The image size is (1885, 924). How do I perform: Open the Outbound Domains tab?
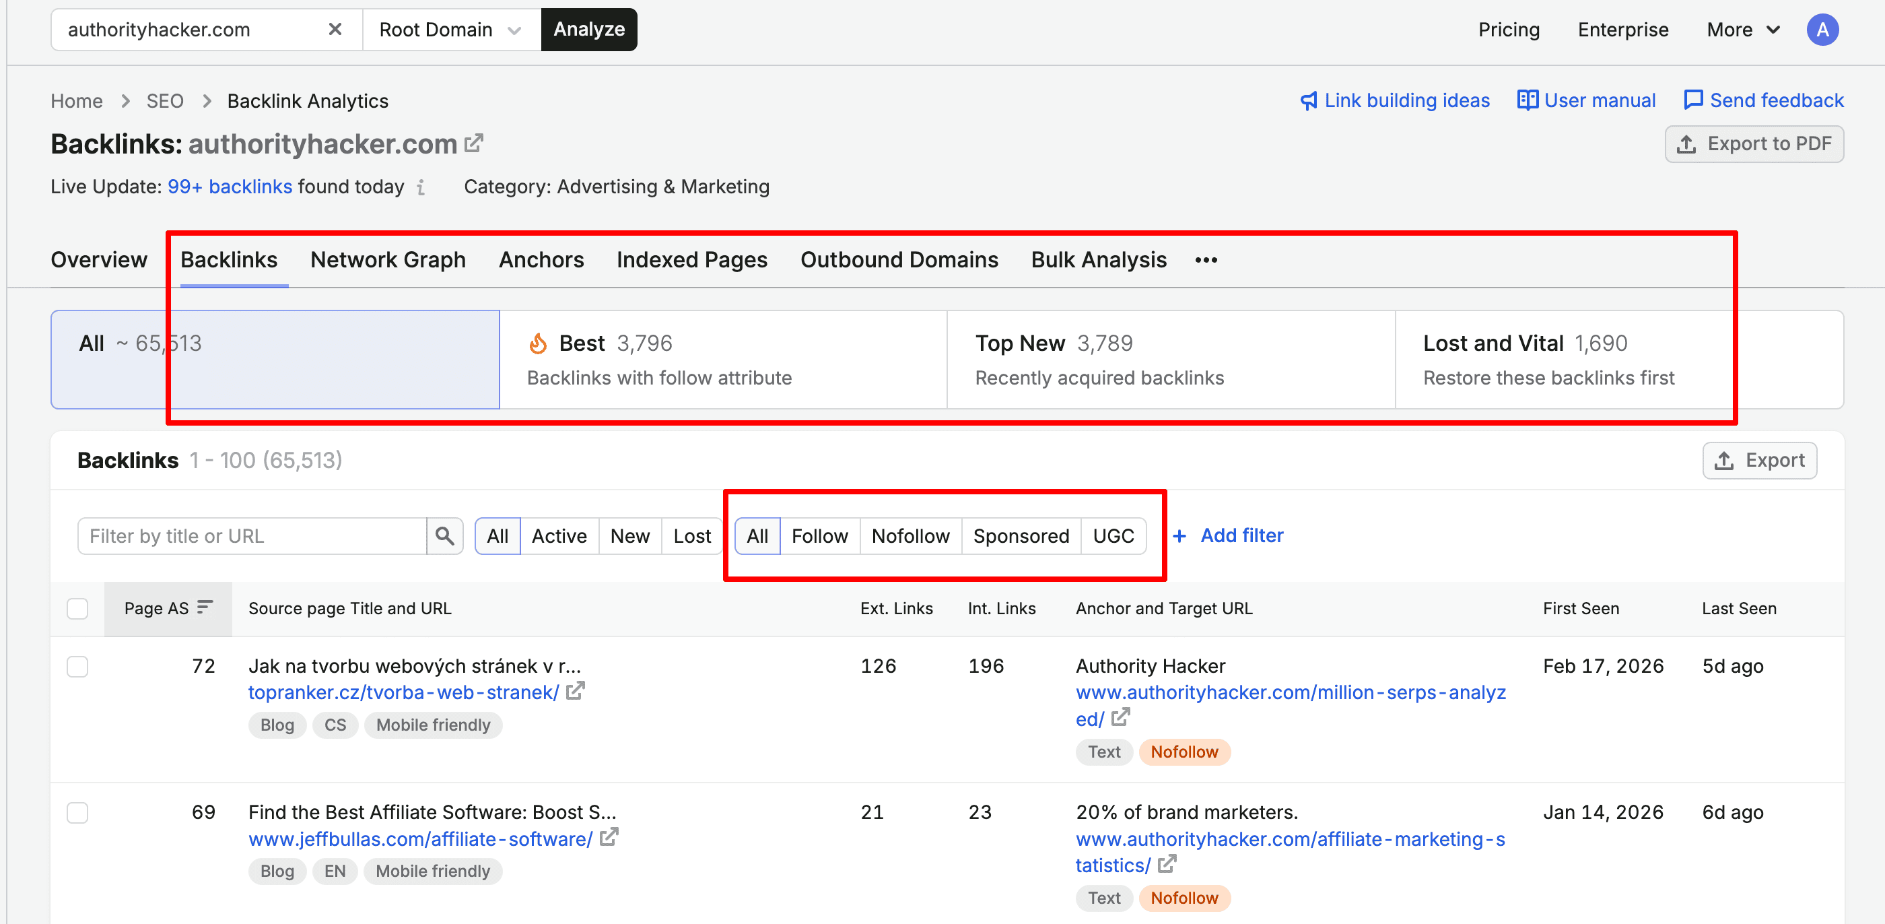click(x=899, y=260)
